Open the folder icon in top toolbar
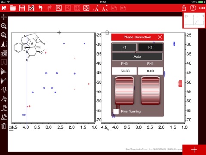This screenshot has width=206, height=155. click(13, 8)
